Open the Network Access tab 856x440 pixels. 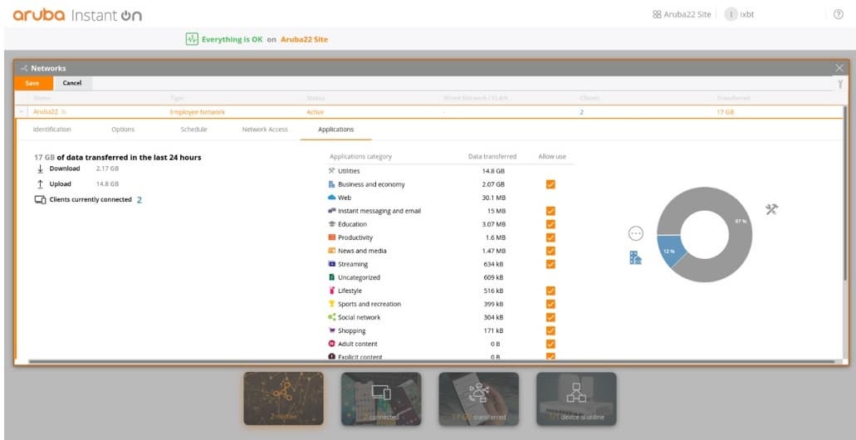pyautogui.click(x=265, y=130)
